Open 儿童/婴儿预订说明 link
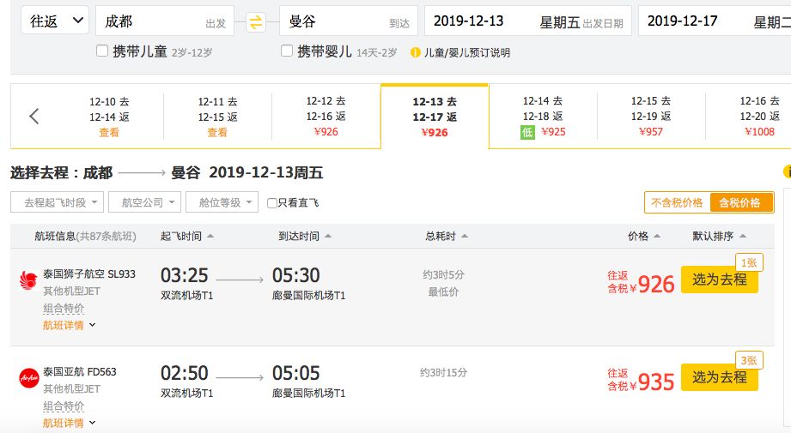The width and height of the screenshot is (791, 433). point(466,52)
